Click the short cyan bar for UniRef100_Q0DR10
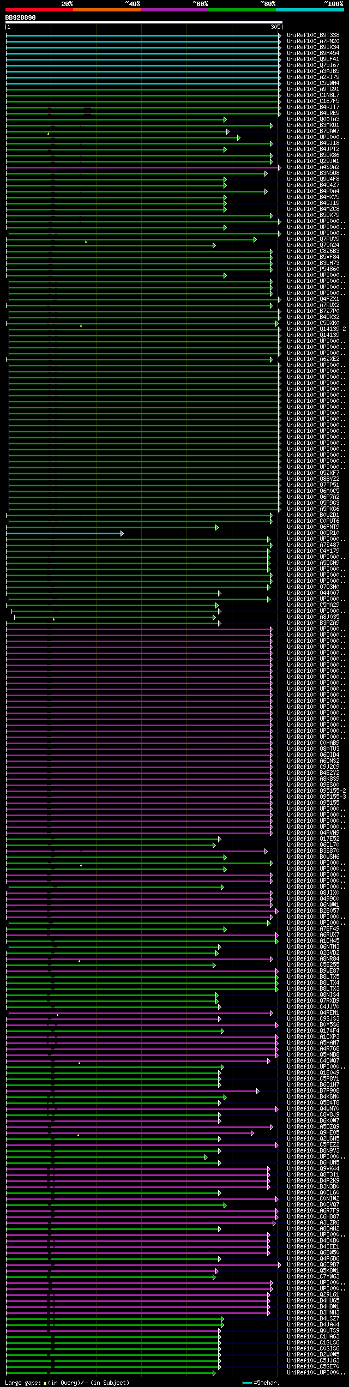The height and width of the screenshot is (1387, 349). [64, 533]
